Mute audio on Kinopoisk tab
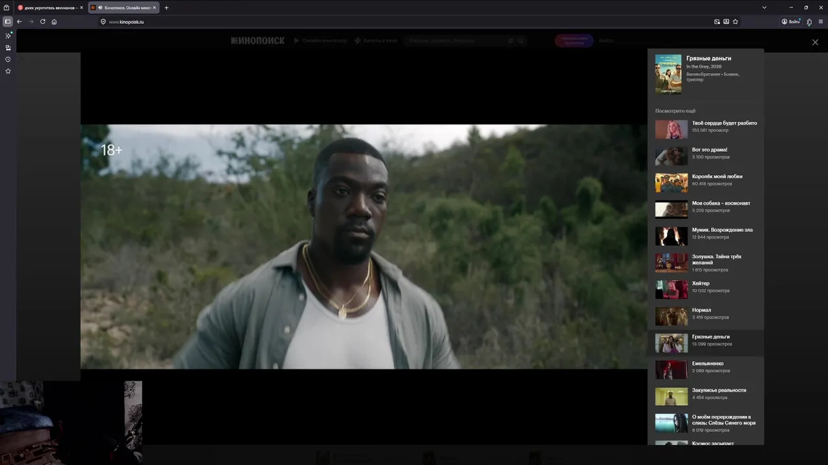Viewport: 828px width, 465px height. point(100,8)
